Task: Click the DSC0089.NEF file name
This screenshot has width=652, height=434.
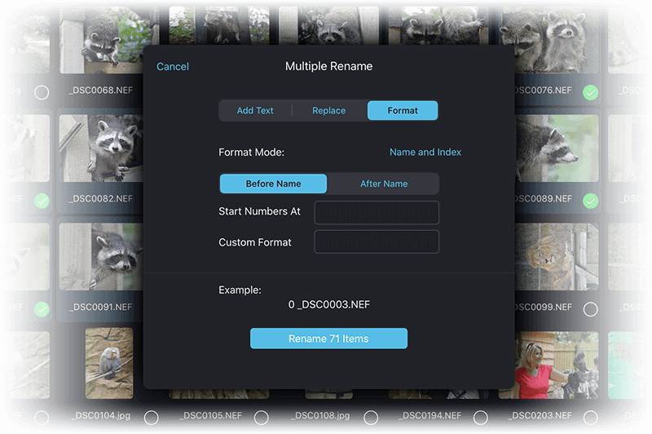Action: 544,198
